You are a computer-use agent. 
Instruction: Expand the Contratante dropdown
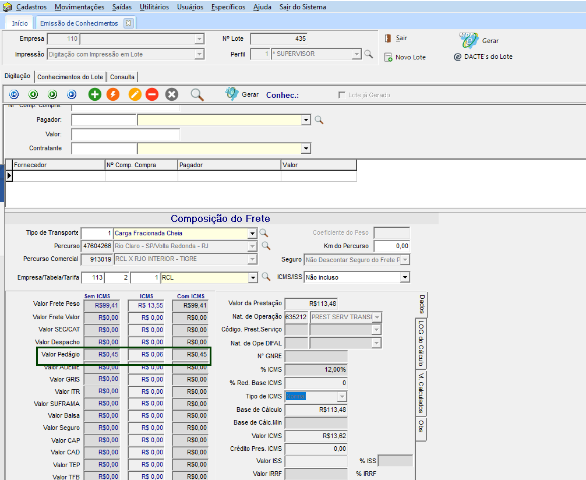[x=306, y=149]
